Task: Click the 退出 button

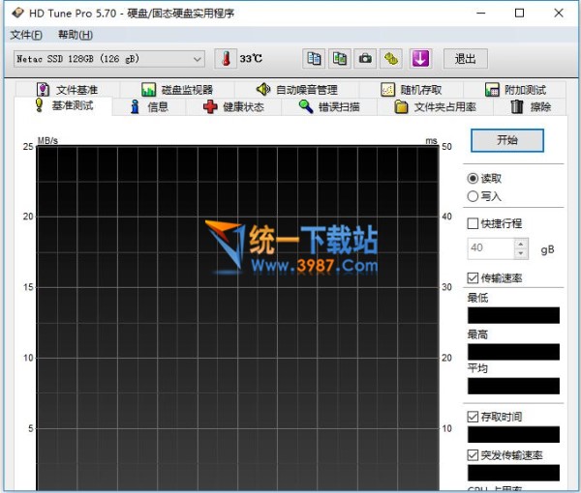Action: (466, 58)
